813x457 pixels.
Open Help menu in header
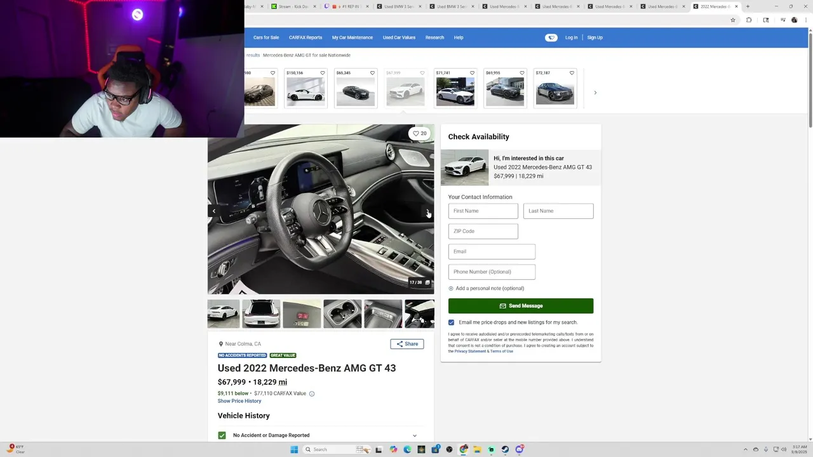click(459, 37)
